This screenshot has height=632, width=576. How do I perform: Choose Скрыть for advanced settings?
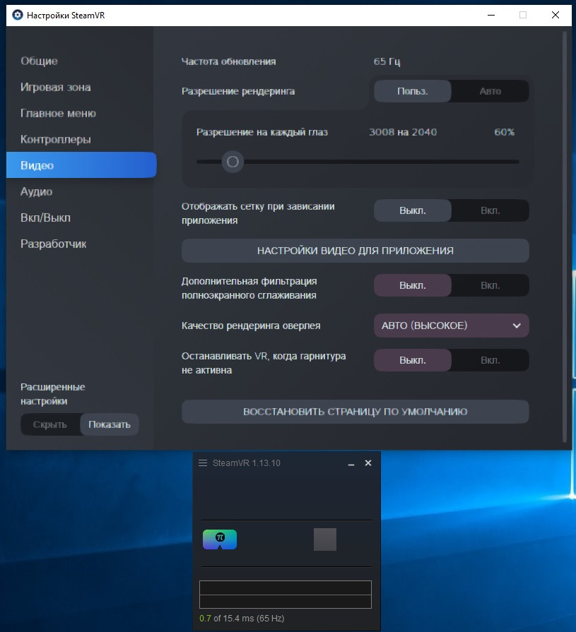[x=50, y=424]
